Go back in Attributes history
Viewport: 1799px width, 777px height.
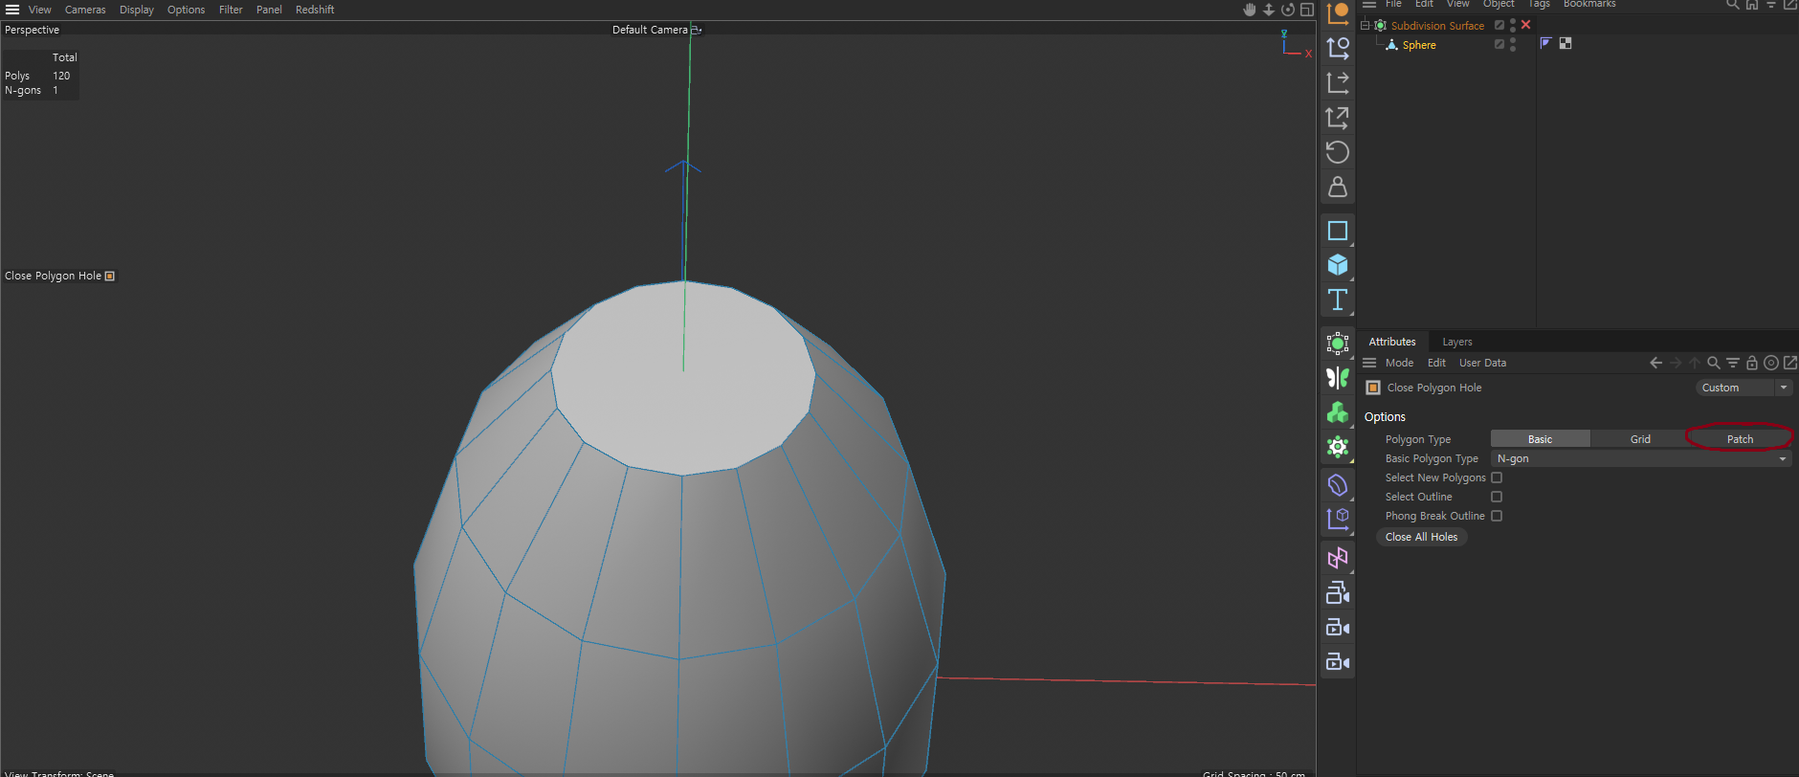[1656, 363]
